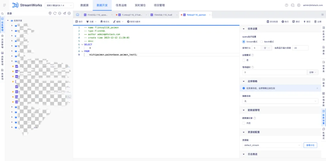Click the 查看水位 button
The width and height of the screenshot is (326, 161).
click(x=310, y=145)
